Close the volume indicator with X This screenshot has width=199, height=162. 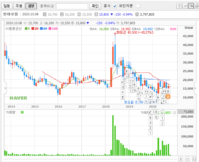[x=174, y=112]
